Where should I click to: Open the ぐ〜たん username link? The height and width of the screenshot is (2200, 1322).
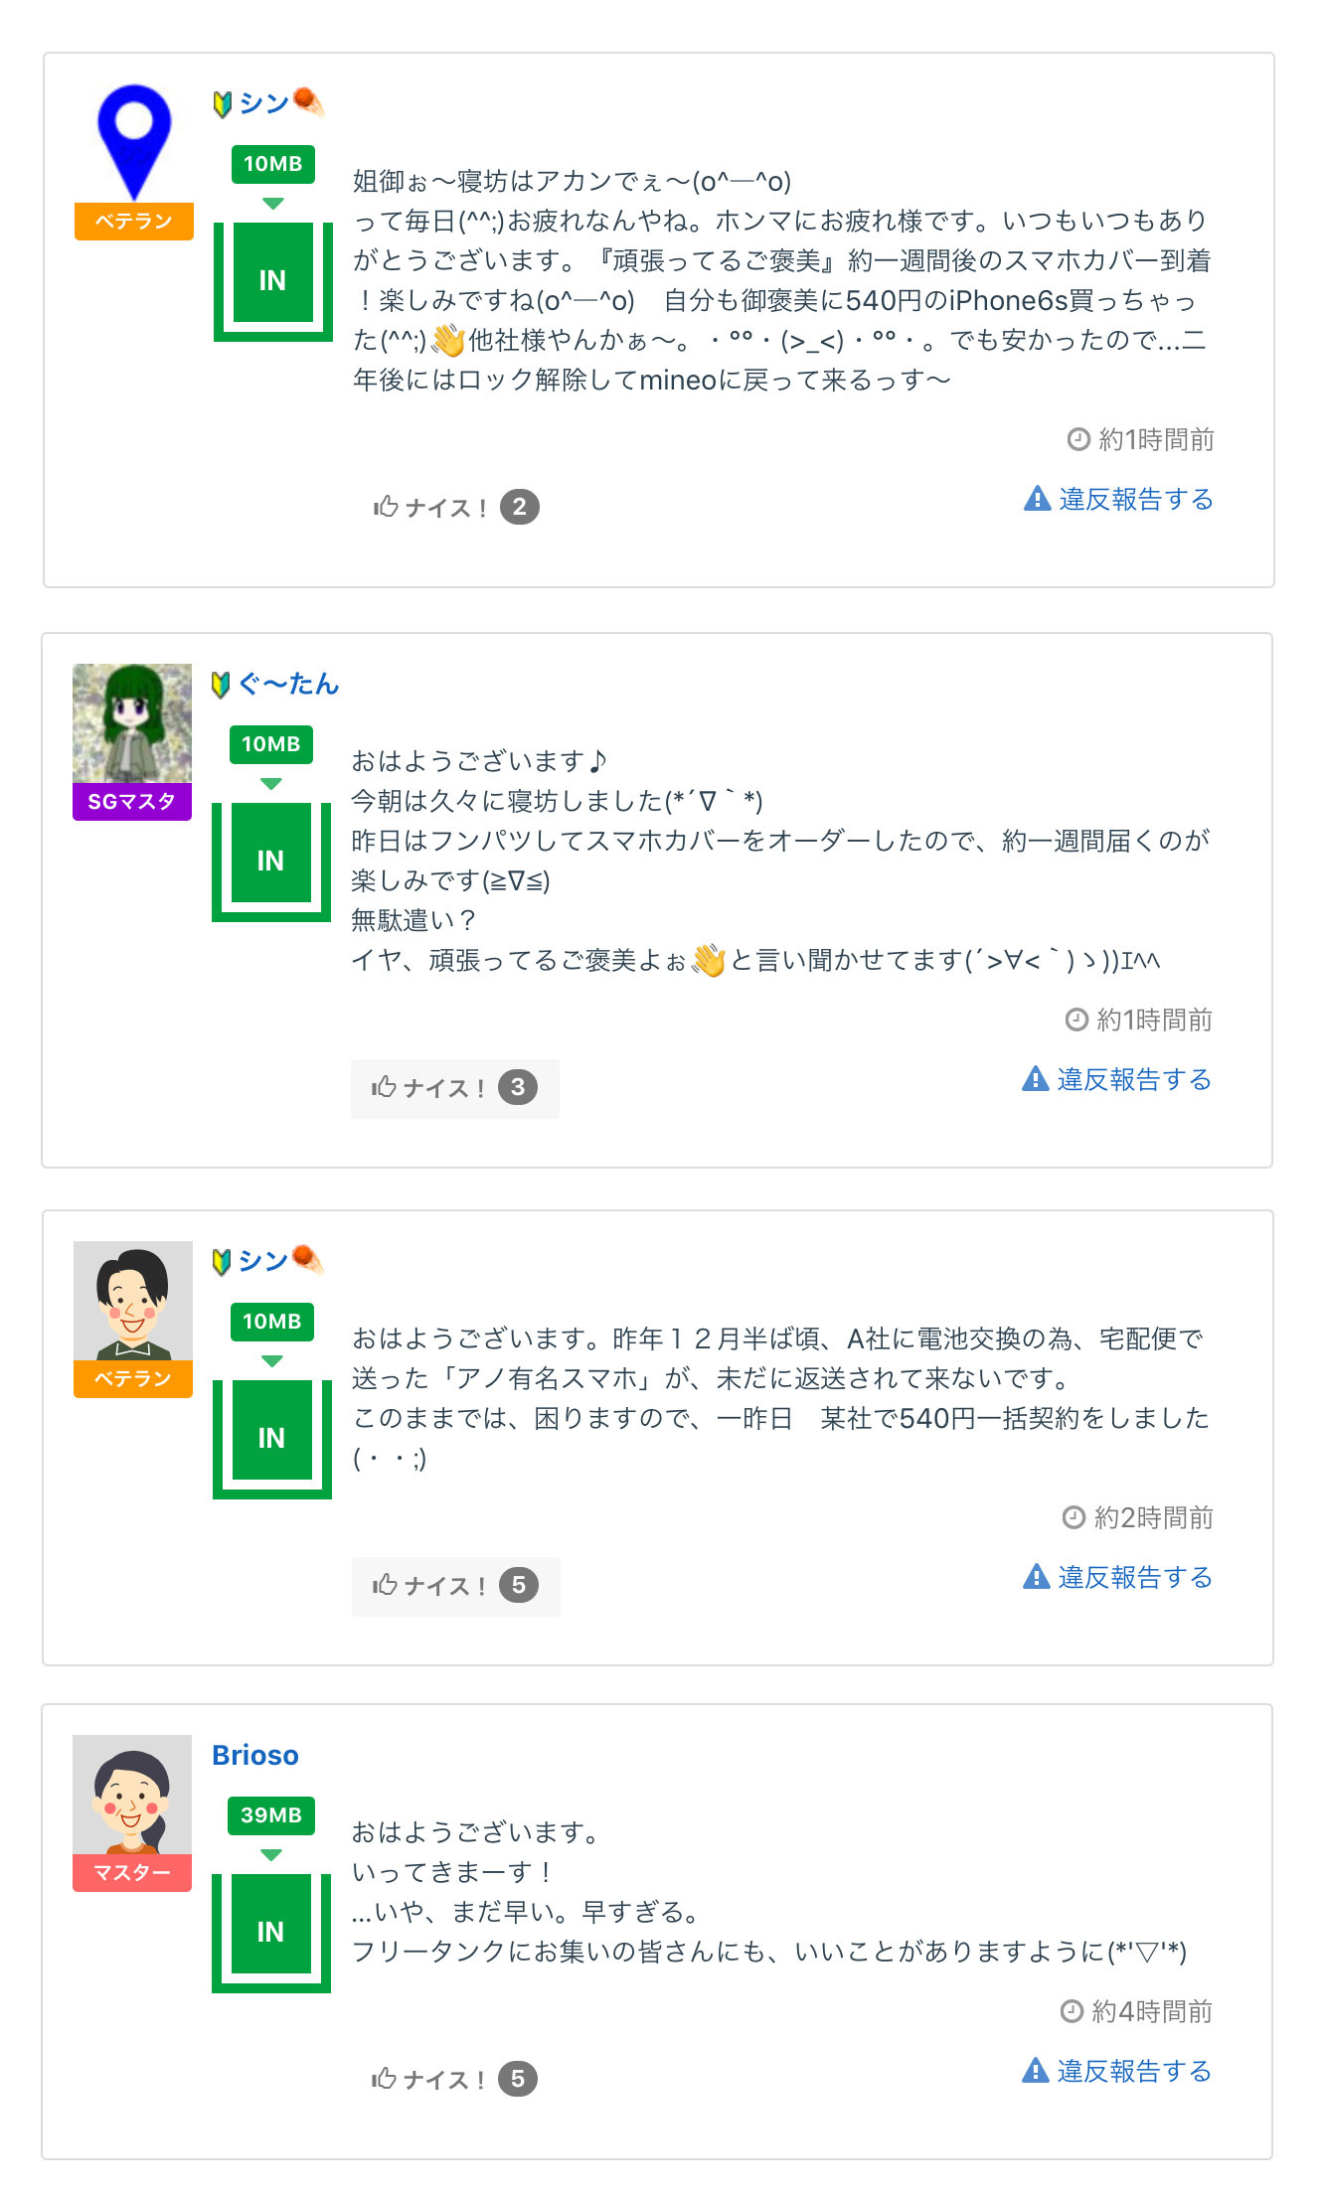coord(288,684)
